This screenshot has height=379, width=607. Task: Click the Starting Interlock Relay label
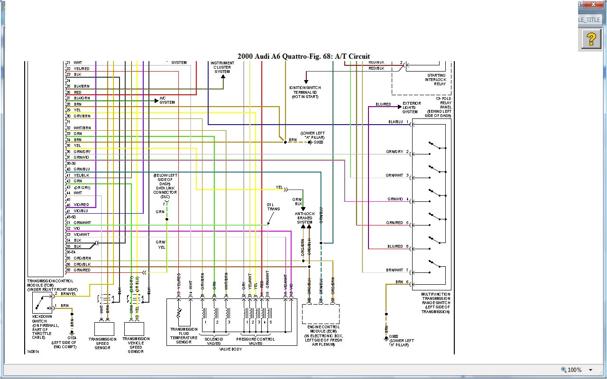click(436, 80)
